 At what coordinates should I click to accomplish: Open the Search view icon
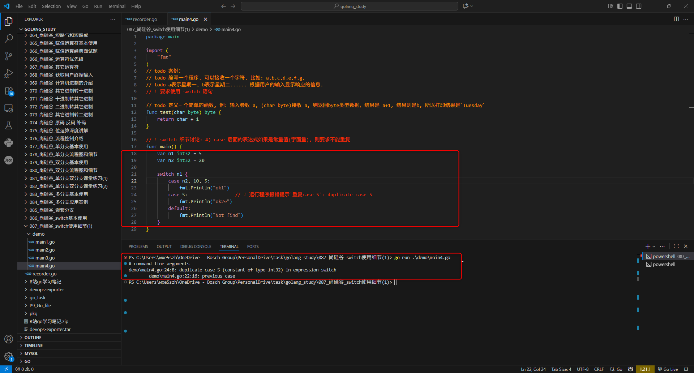9,38
